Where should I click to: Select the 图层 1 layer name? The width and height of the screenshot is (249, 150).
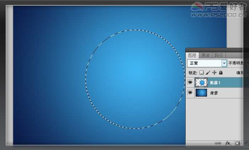pos(215,83)
